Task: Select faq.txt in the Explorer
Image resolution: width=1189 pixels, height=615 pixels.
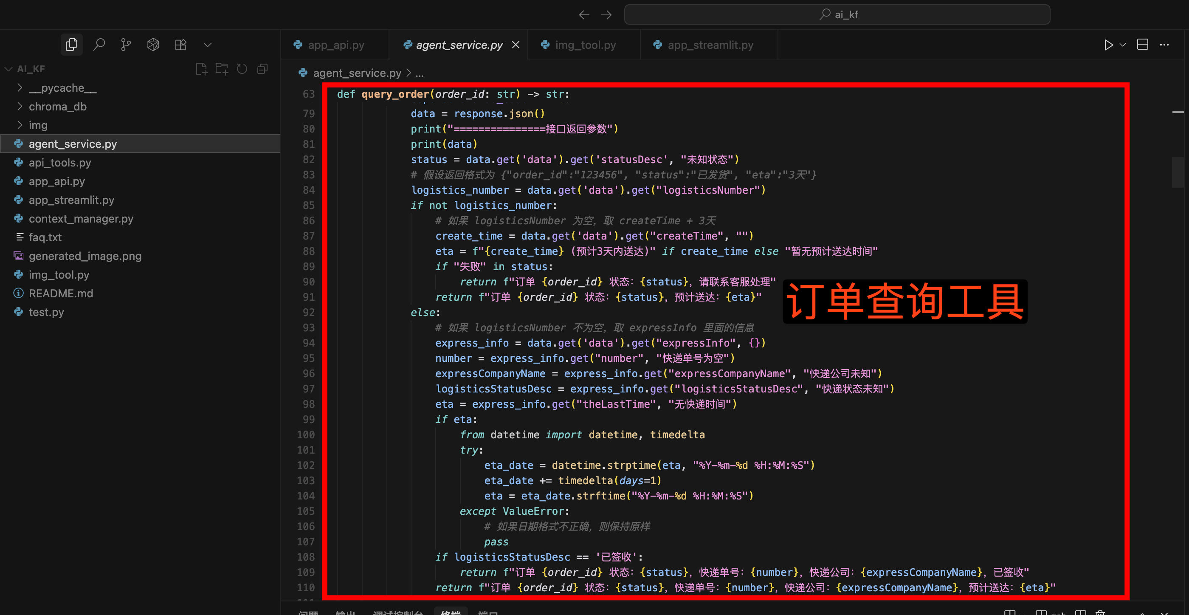Action: click(x=45, y=237)
